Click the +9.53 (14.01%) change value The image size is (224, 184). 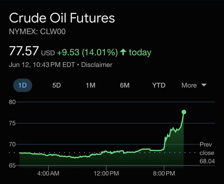pyautogui.click(x=87, y=52)
